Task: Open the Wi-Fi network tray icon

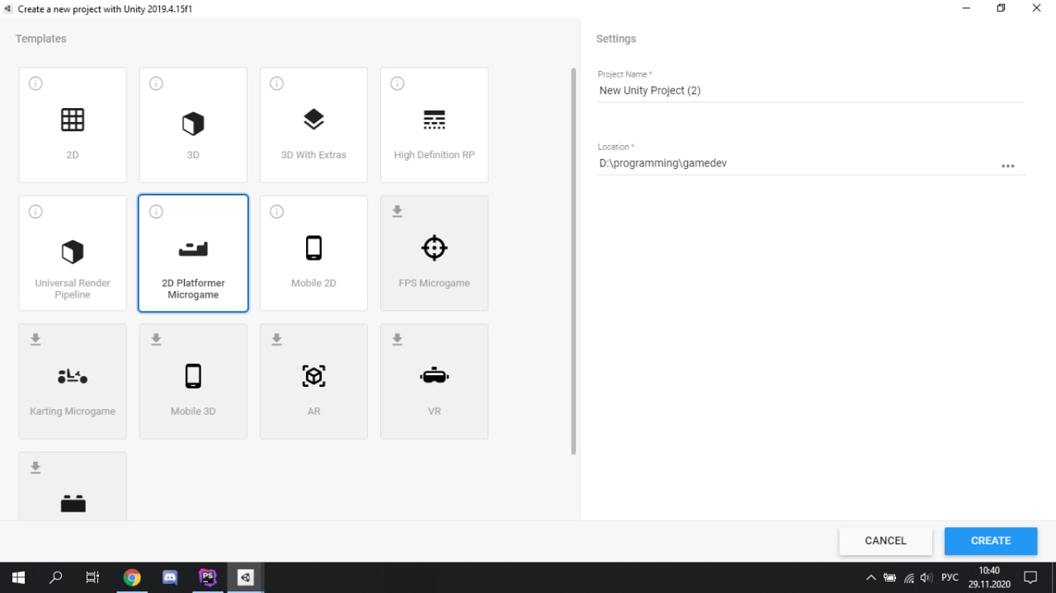Action: point(908,577)
